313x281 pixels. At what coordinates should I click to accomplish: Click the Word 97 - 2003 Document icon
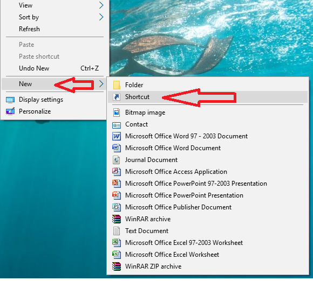[x=117, y=136]
